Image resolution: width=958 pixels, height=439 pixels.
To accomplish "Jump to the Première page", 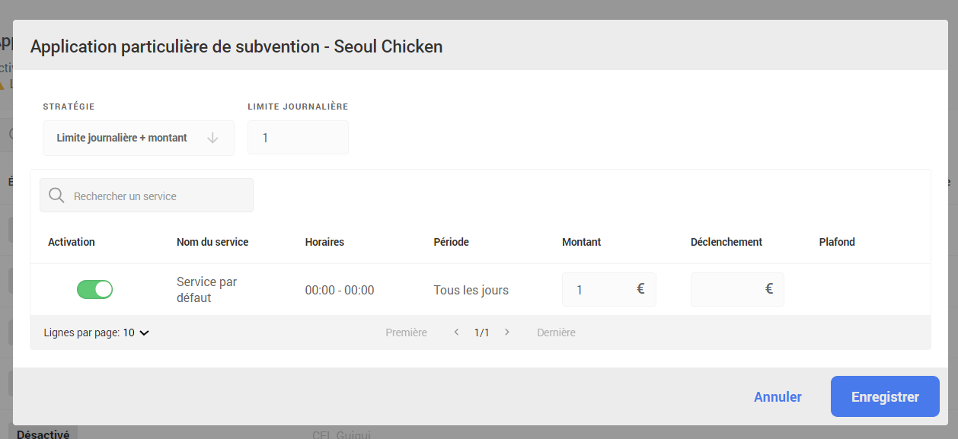I will pos(406,332).
